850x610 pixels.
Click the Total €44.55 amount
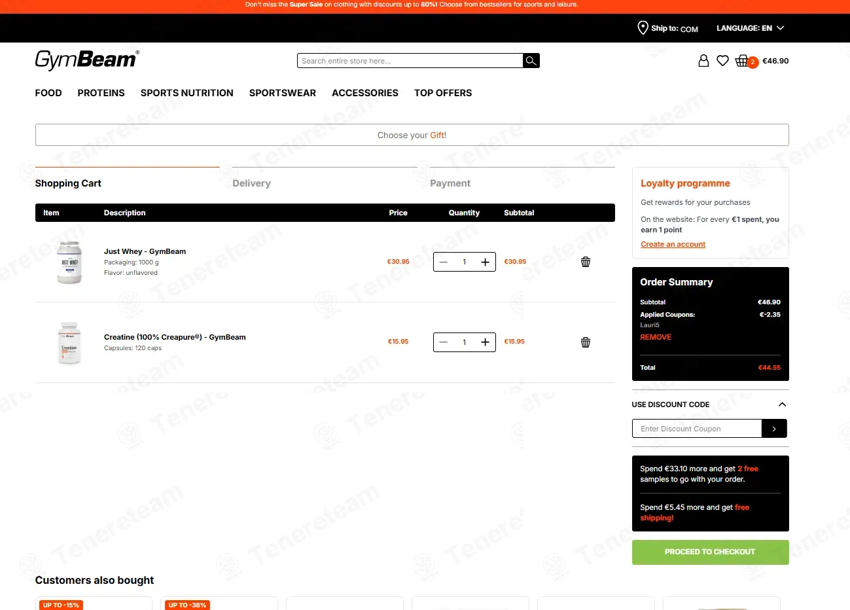pos(769,368)
